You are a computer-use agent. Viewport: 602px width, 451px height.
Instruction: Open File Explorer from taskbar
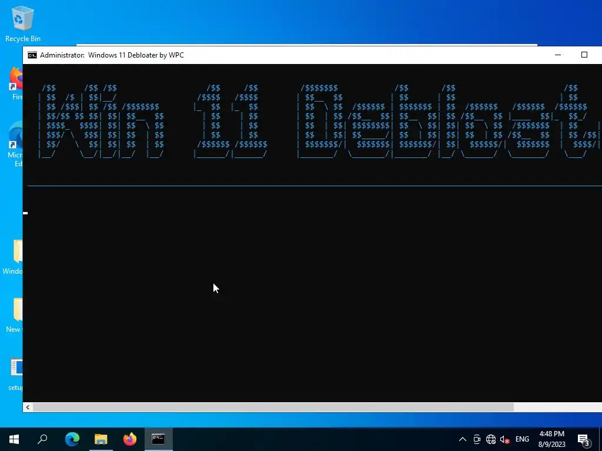tap(101, 439)
